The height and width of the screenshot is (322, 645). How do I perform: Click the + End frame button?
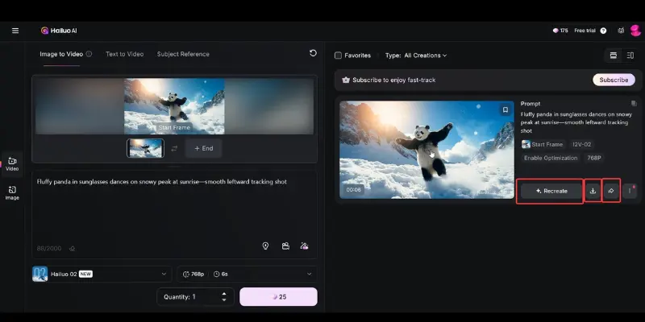[x=204, y=149]
